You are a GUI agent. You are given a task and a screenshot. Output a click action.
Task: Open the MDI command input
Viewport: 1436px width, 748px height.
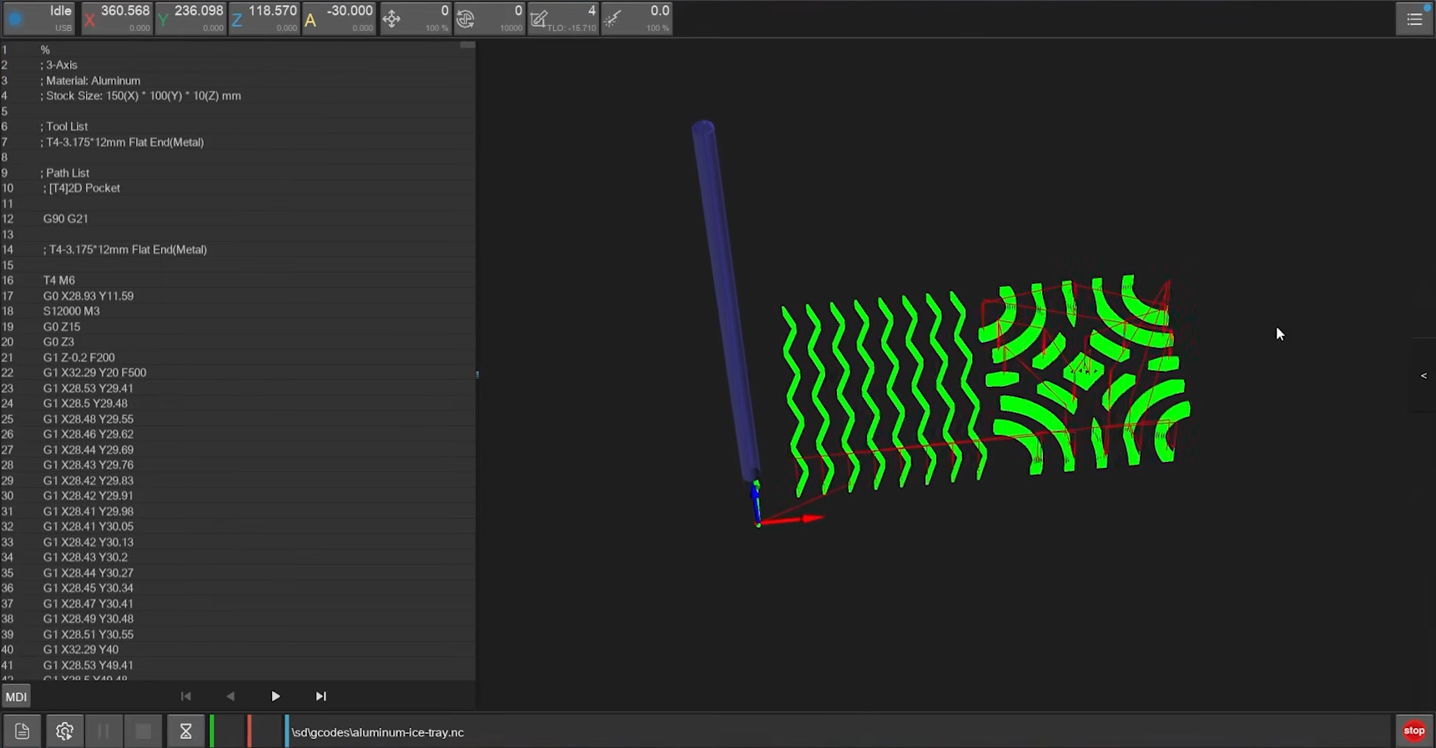pyautogui.click(x=17, y=696)
